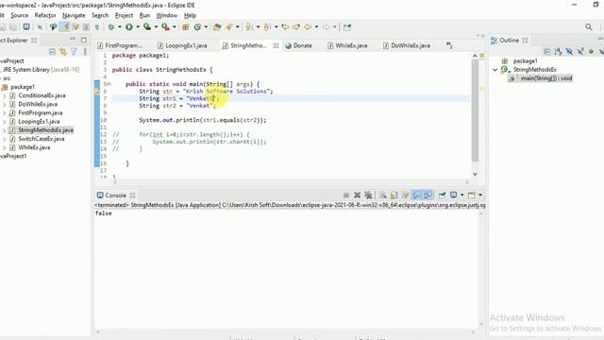Click inside the System.out.println code line
Image resolution: width=604 pixels, height=340 pixels.
pos(203,120)
